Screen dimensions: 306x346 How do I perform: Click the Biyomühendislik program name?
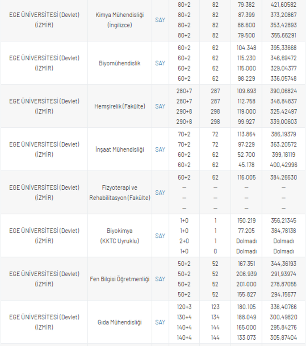(120, 63)
